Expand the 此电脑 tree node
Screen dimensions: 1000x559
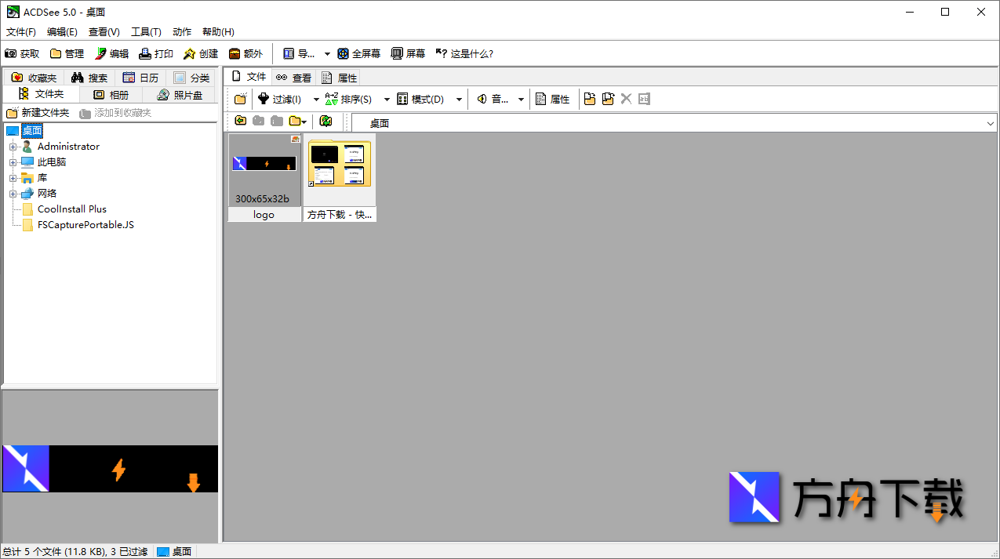pyautogui.click(x=13, y=162)
